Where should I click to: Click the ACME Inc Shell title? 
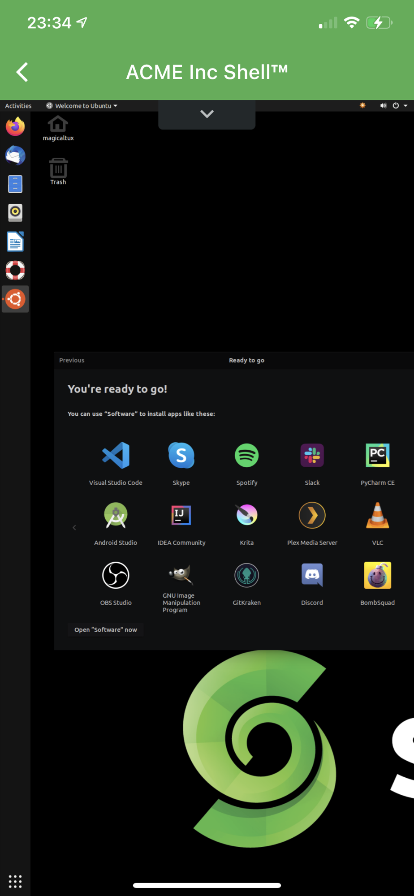tap(207, 72)
